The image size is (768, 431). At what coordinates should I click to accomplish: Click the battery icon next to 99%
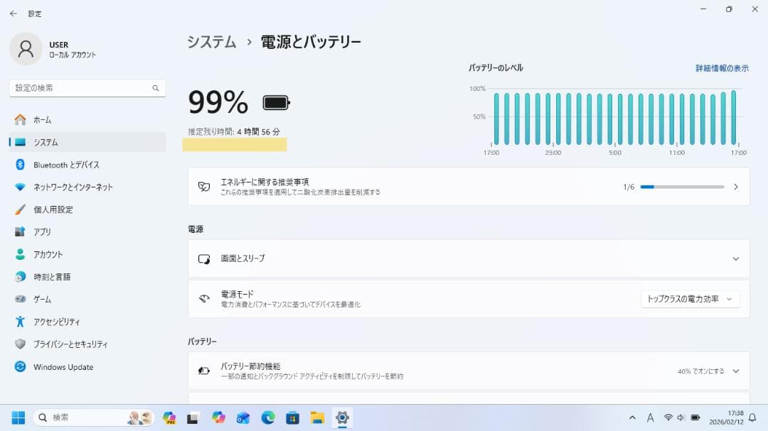coord(274,102)
